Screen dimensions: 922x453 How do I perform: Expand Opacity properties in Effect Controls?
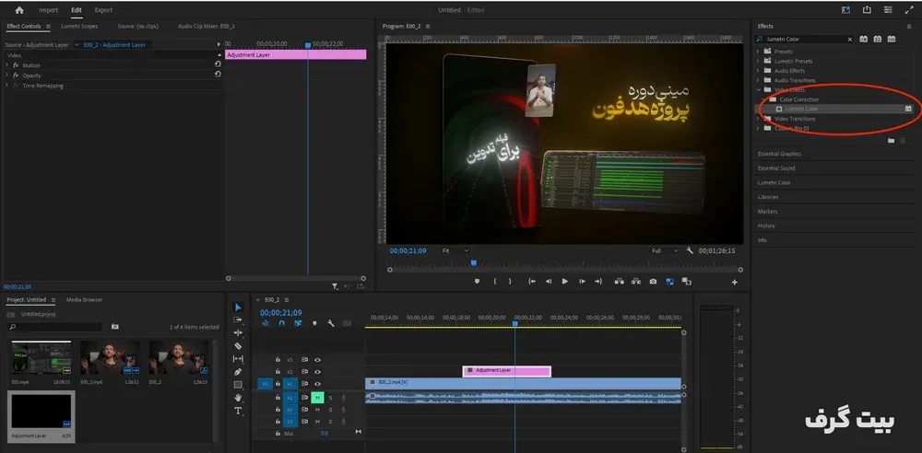[7, 75]
